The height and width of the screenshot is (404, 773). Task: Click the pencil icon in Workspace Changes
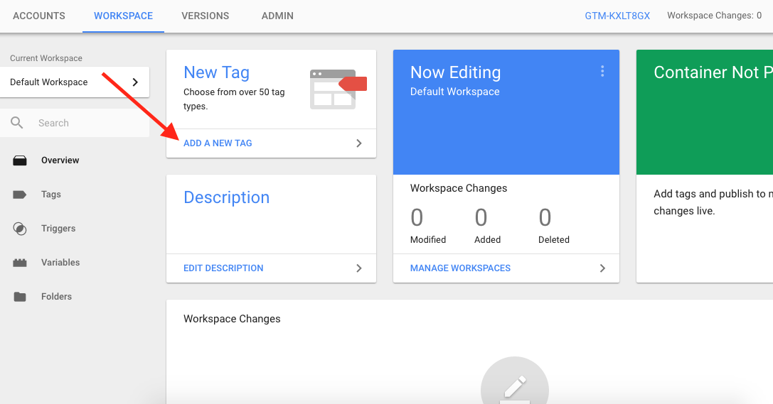tap(514, 387)
